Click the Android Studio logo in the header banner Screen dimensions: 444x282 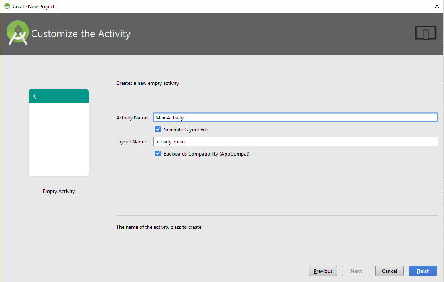click(17, 33)
